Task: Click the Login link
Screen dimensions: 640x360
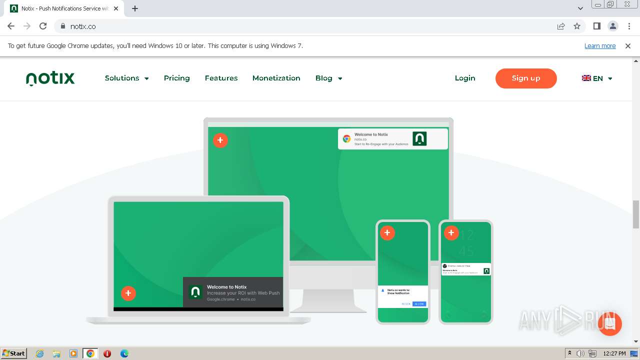Action: 465,78
